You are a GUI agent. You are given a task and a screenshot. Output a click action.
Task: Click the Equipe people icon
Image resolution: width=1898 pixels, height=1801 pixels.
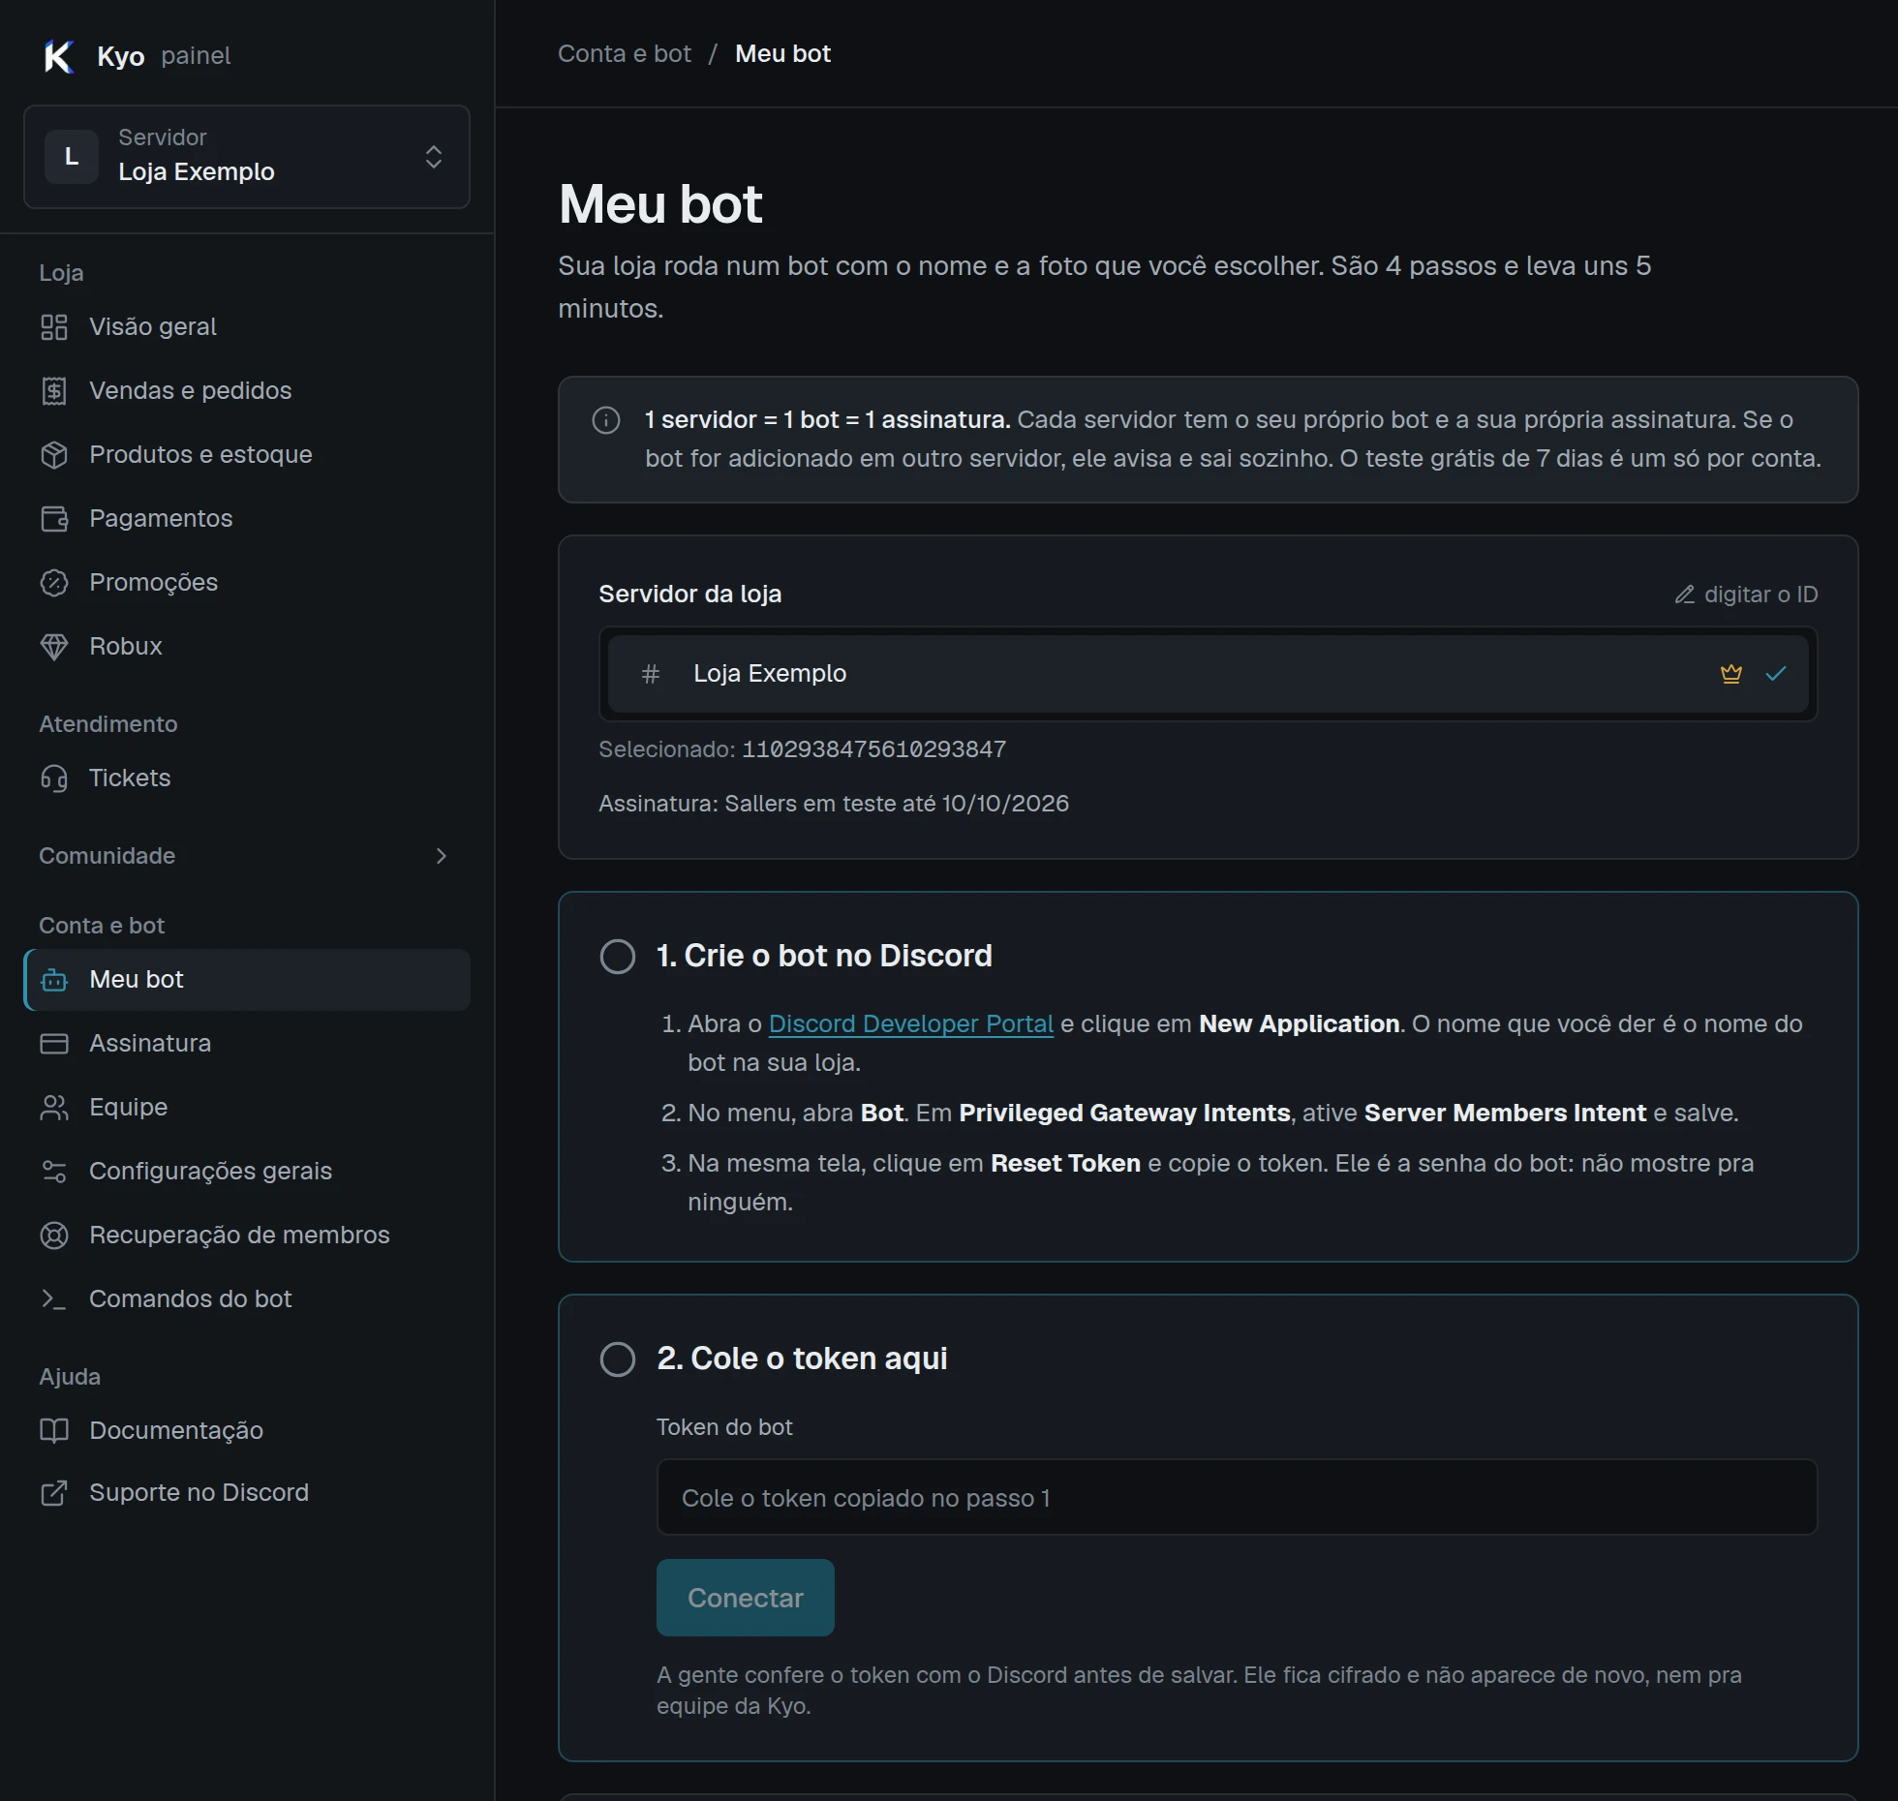[x=54, y=1108]
